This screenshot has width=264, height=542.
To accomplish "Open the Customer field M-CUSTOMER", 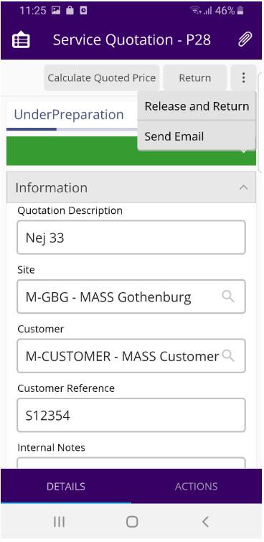I will [131, 355].
